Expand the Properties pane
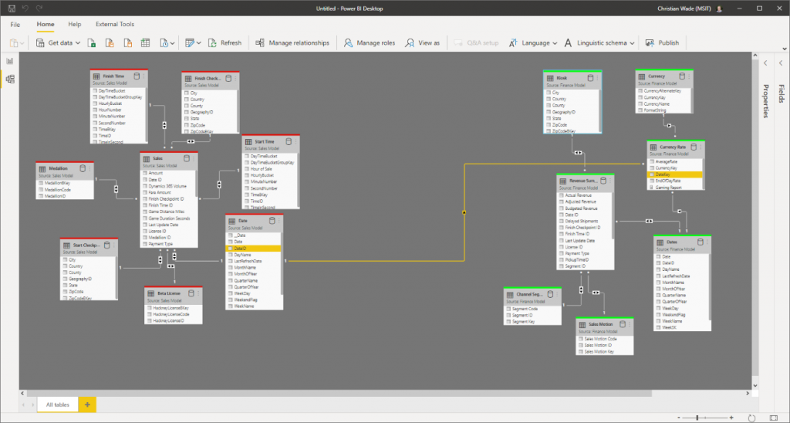The width and height of the screenshot is (790, 423). point(765,63)
